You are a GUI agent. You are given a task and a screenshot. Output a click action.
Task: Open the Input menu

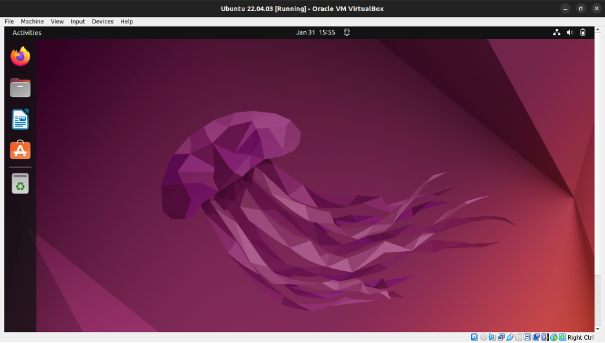(78, 21)
